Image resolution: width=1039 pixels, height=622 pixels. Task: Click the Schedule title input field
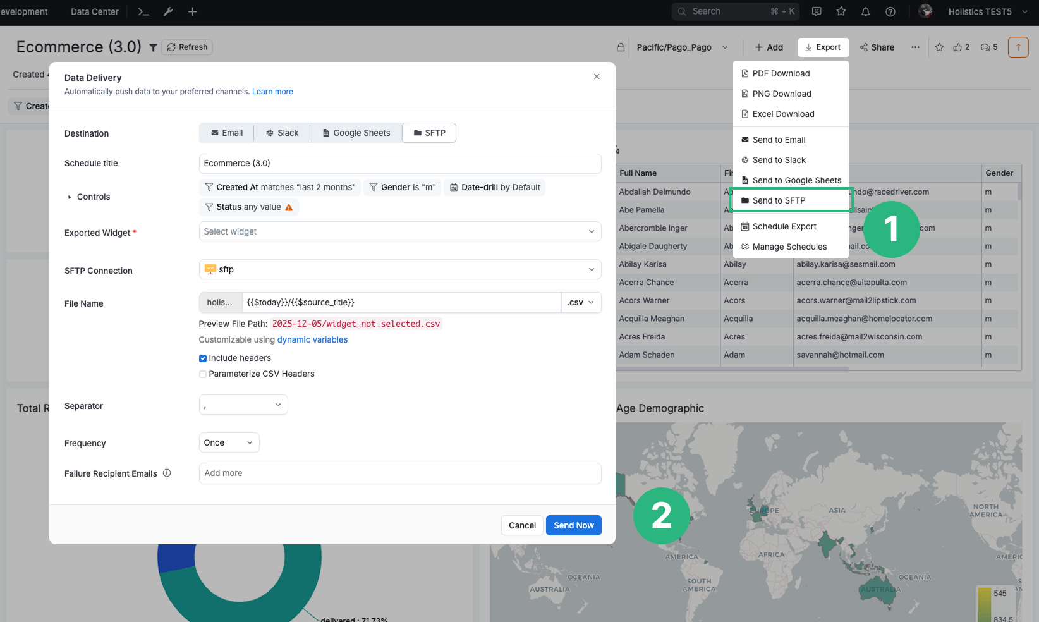[399, 164]
